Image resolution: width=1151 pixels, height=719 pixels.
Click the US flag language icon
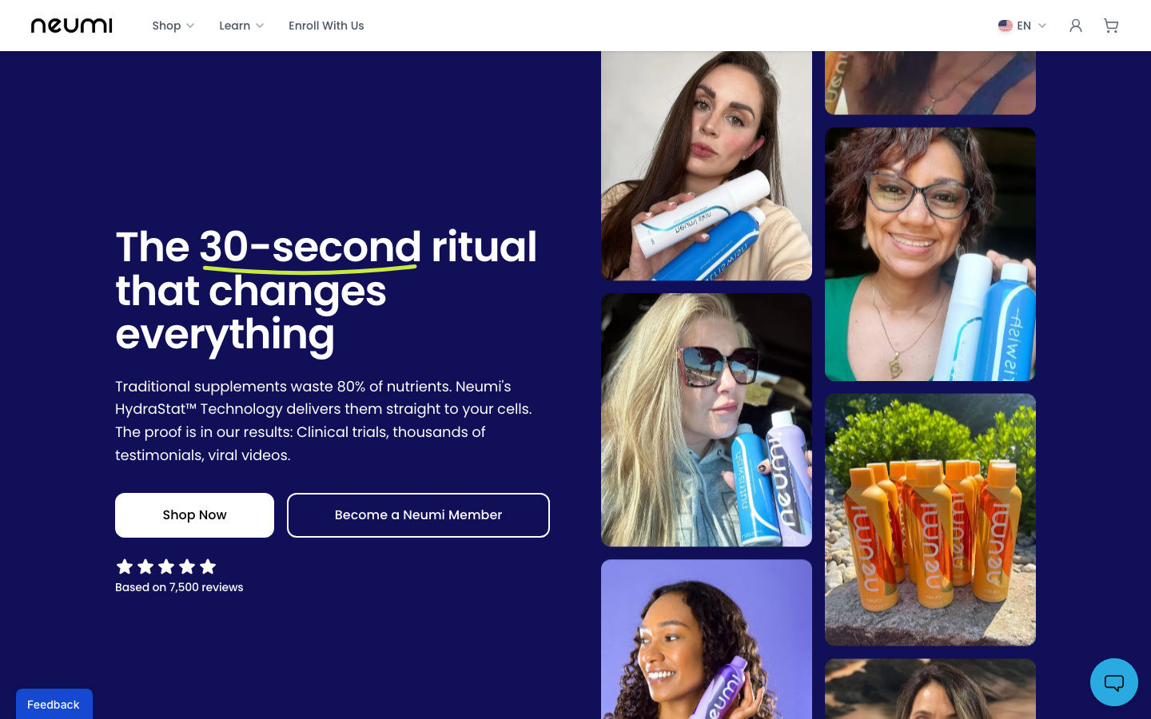tap(1006, 26)
